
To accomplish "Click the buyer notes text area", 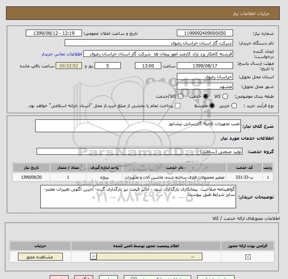I will [138, 197].
